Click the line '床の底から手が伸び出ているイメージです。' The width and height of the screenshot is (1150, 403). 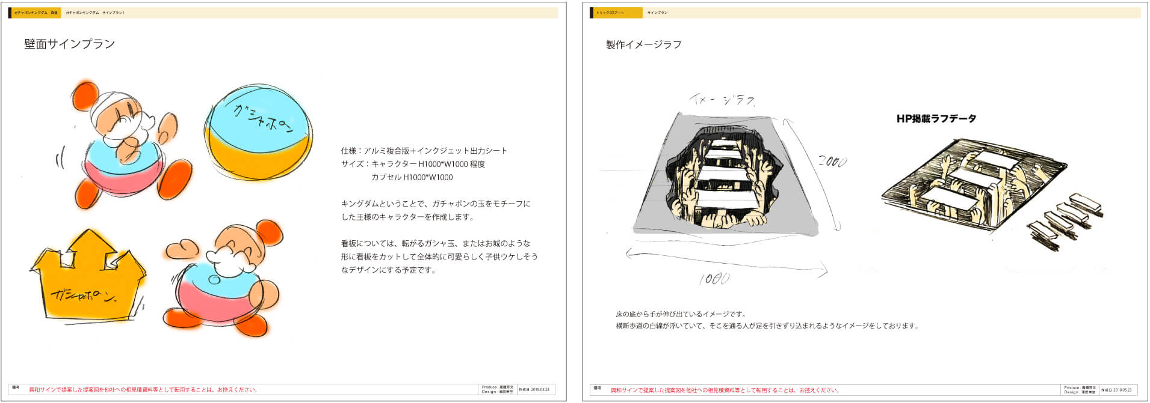681,314
